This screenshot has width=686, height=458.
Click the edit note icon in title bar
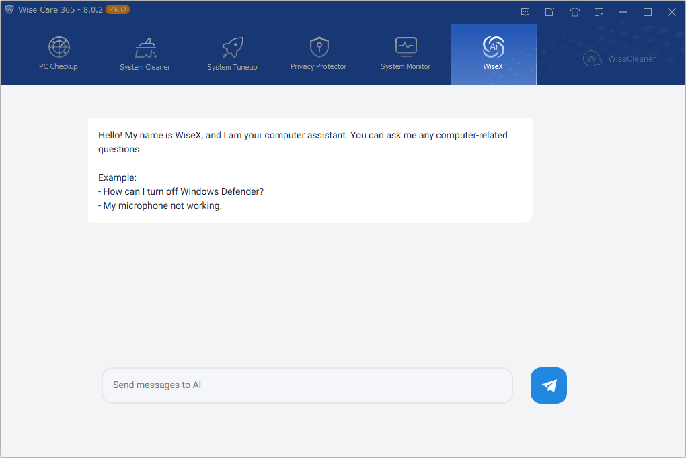tap(549, 12)
